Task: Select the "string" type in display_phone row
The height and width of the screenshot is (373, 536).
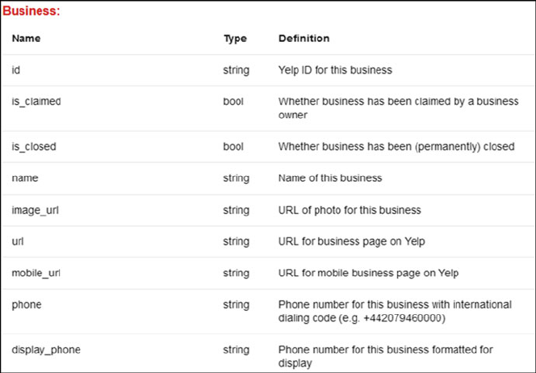Action: 236,350
